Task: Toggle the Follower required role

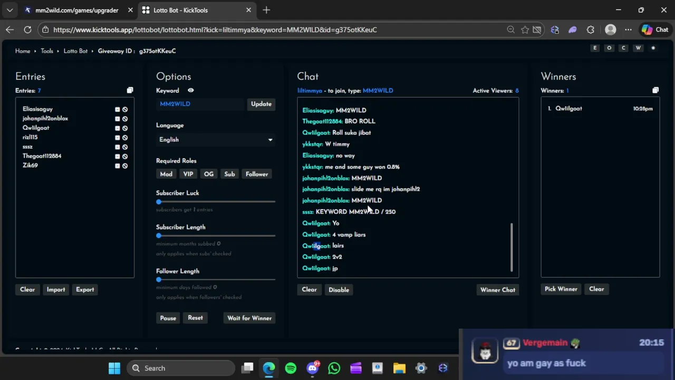Action: (257, 174)
